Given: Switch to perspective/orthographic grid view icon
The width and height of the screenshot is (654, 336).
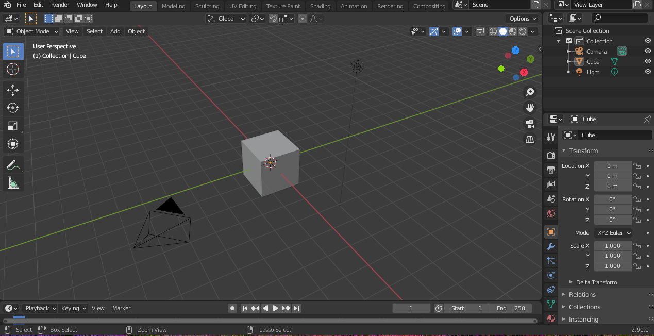Looking at the screenshot, I should pyautogui.click(x=529, y=139).
